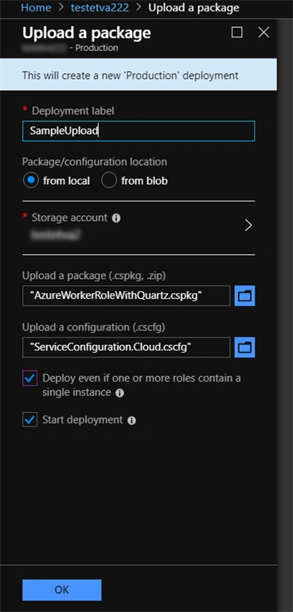293x612 pixels.
Task: Expand Storage account selection chevron
Action: (248, 226)
